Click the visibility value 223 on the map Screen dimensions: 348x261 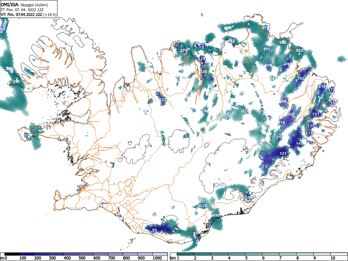pyautogui.click(x=163, y=100)
